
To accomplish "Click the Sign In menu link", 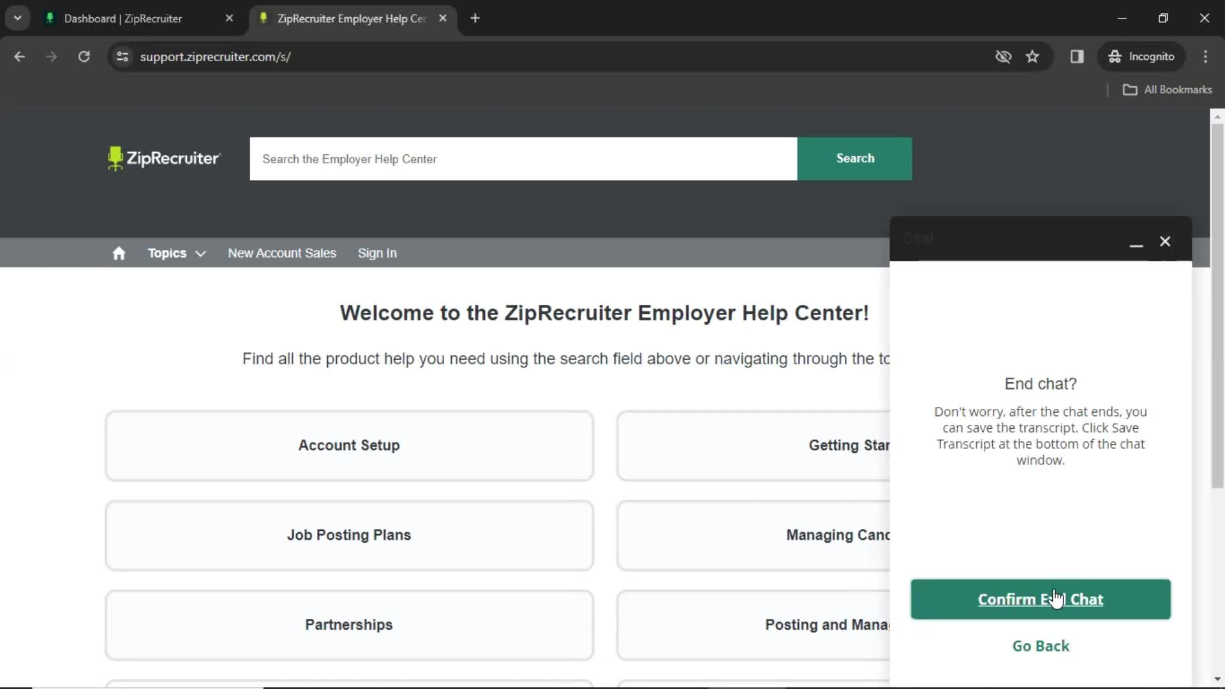I will pos(377,253).
